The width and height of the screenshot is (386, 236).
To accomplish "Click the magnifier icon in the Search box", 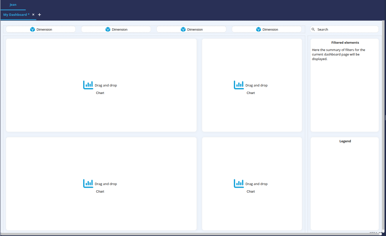I will click(x=313, y=29).
